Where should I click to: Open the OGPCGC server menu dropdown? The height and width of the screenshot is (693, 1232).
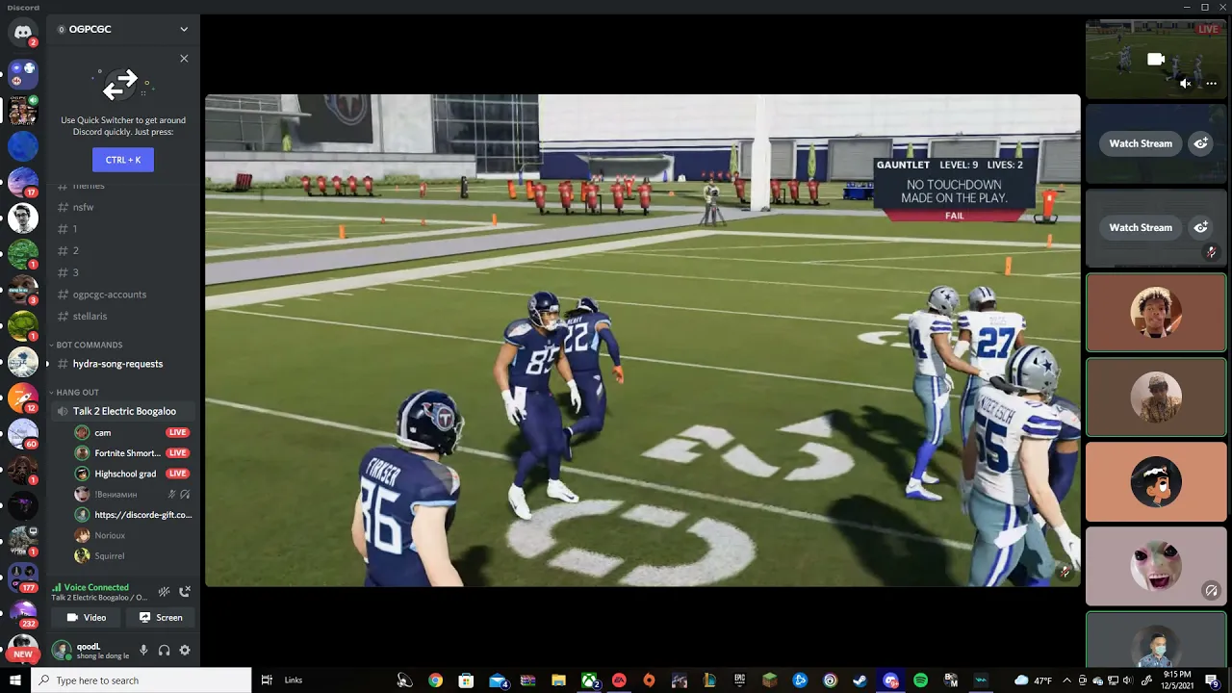coord(184,29)
